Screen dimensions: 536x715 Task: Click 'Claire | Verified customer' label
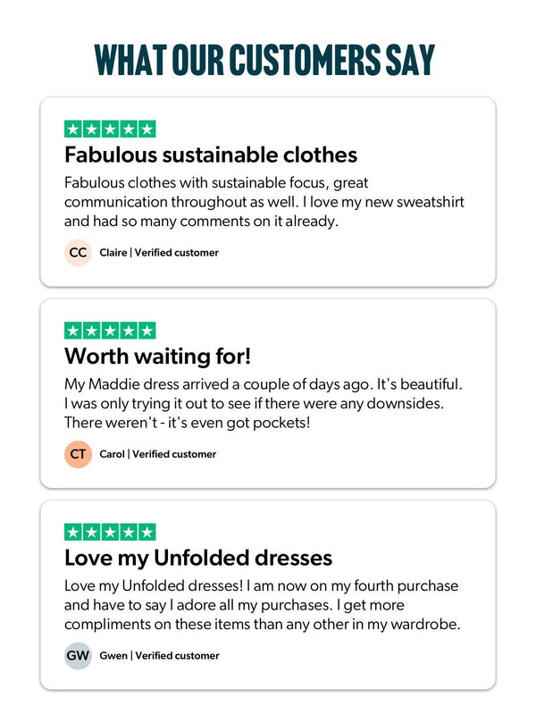point(159,253)
